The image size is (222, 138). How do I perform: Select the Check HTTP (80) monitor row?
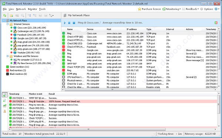tap(139, 37)
